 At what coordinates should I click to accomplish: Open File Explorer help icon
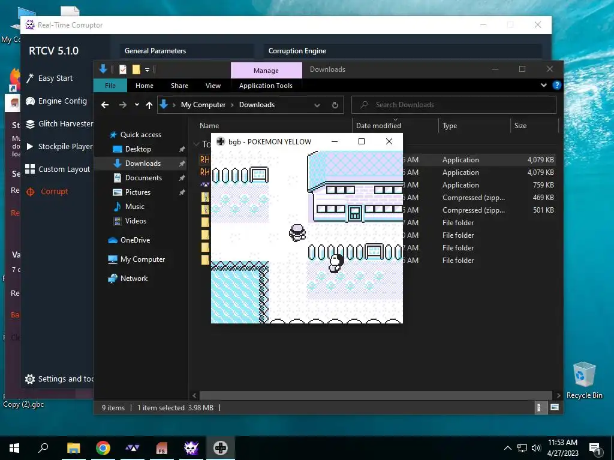(556, 85)
